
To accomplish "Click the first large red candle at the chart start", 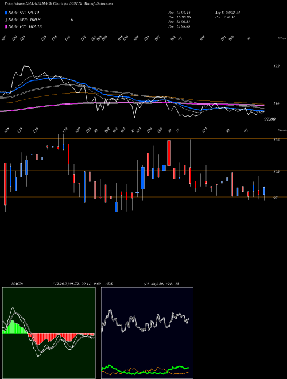I will click(x=5, y=184).
